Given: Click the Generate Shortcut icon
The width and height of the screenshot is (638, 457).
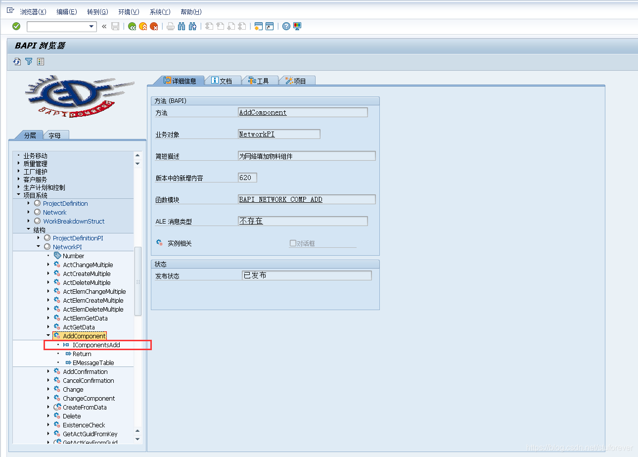Looking at the screenshot, I should click(x=270, y=26).
